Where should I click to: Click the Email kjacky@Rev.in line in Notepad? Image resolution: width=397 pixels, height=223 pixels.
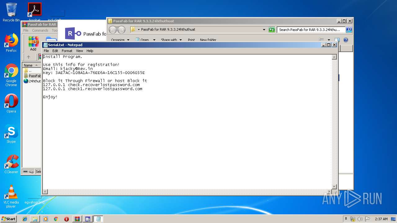68,69
